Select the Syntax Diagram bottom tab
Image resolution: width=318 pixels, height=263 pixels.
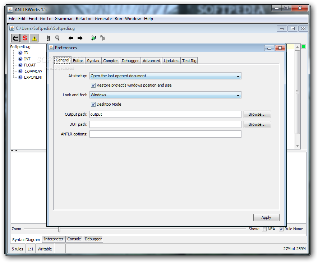click(26, 240)
